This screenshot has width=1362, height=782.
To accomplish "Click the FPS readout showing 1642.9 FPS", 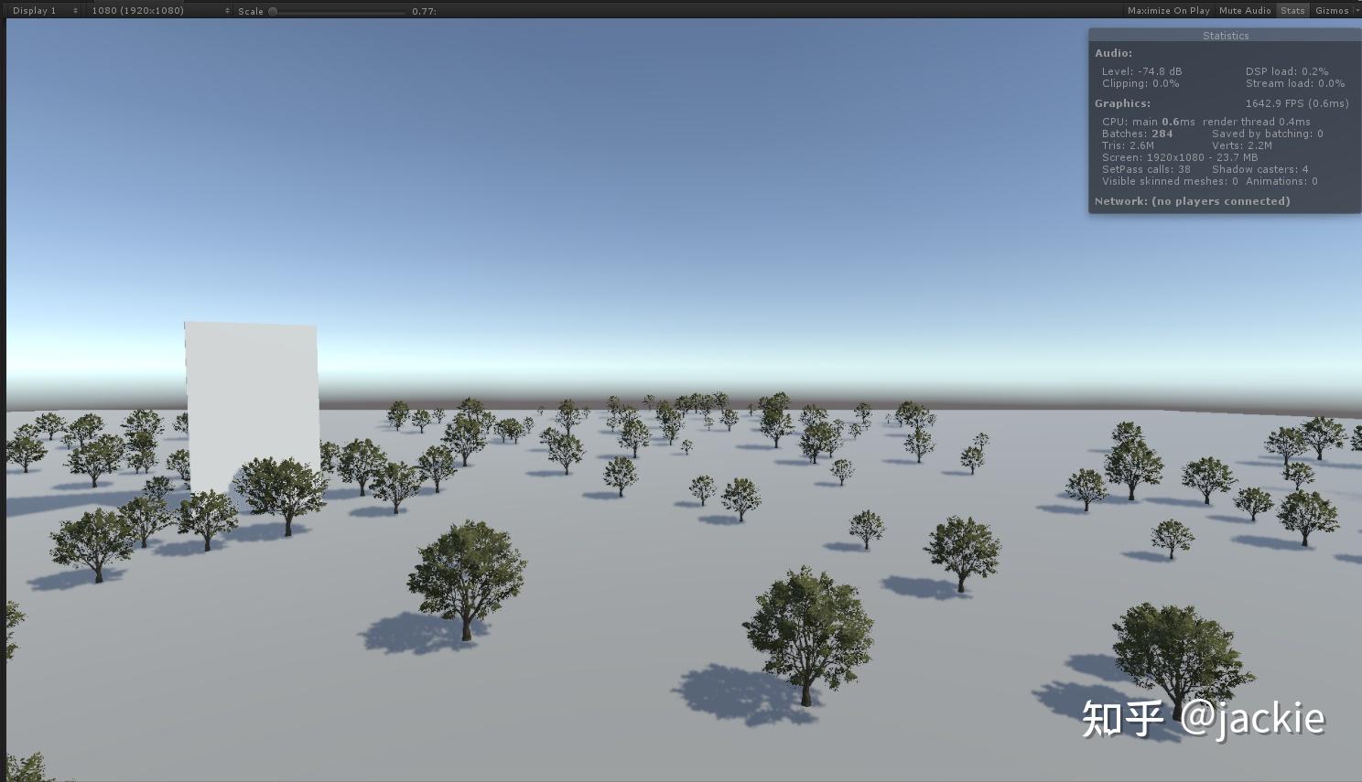I will tap(1295, 103).
